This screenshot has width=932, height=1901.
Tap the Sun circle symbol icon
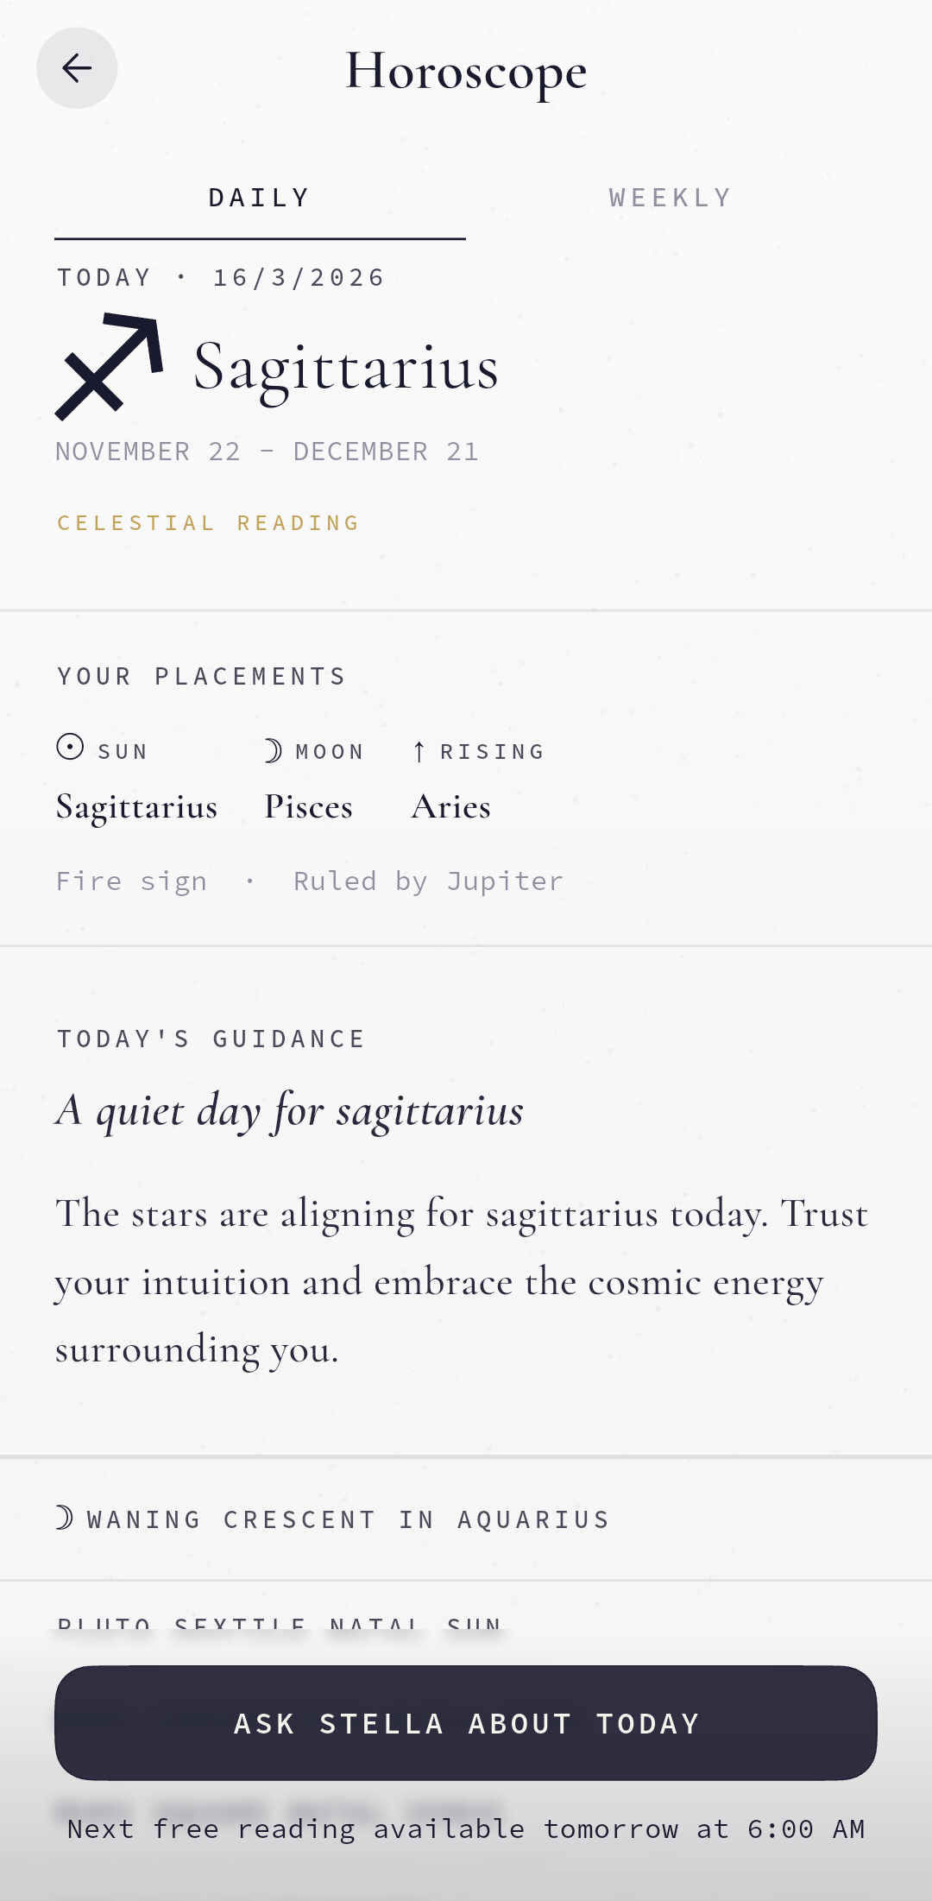pos(70,747)
